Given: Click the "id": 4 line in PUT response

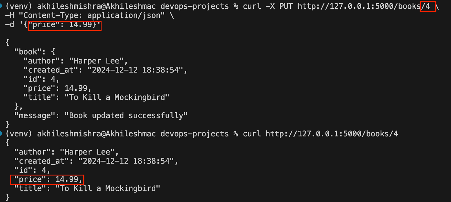Looking at the screenshot, I should [x=41, y=79].
